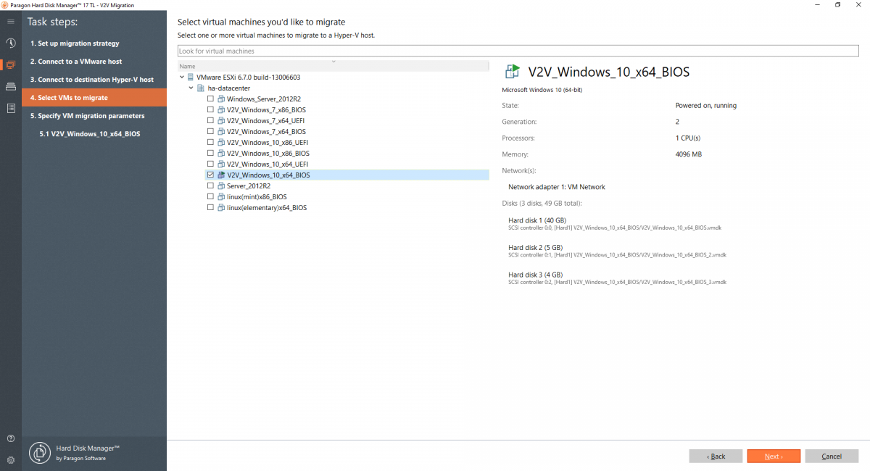The height and width of the screenshot is (471, 870).
Task: Click the Hard Disk Manager logo
Action: [39, 452]
